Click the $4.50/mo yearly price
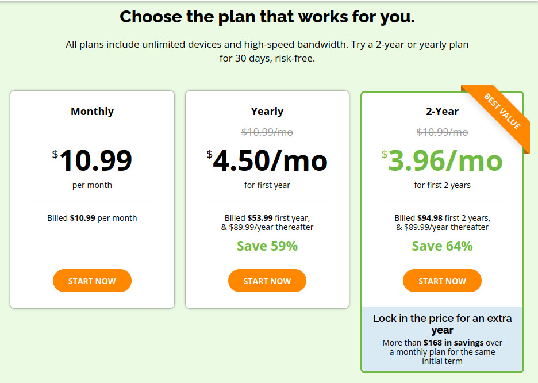The image size is (538, 383). pyautogui.click(x=267, y=160)
